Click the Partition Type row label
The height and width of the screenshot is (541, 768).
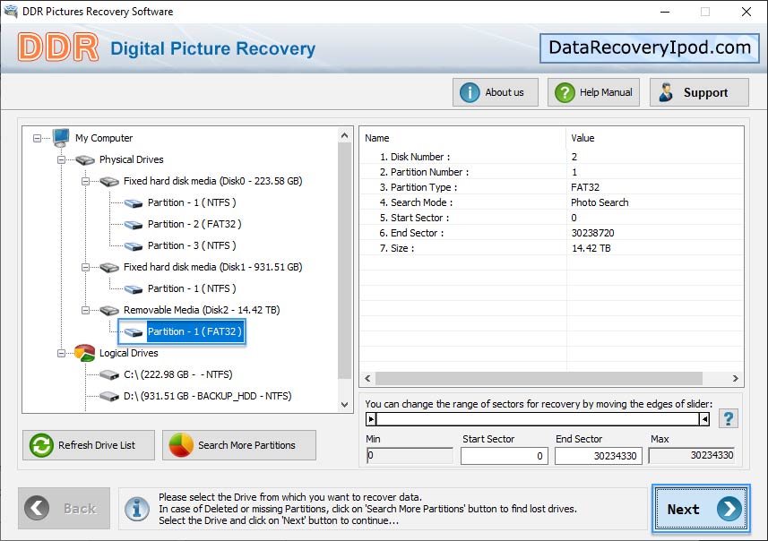pyautogui.click(x=419, y=187)
